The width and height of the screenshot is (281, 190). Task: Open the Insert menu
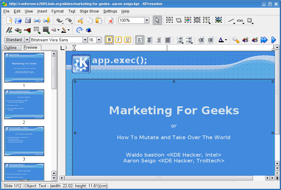coord(42,11)
